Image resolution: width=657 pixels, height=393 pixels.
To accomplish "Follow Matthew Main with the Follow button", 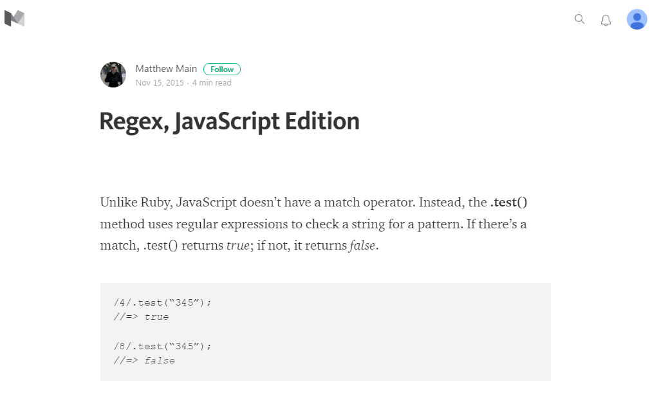I will click(x=222, y=69).
